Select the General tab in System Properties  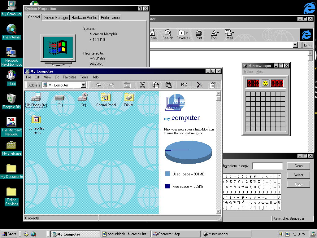(34, 17)
